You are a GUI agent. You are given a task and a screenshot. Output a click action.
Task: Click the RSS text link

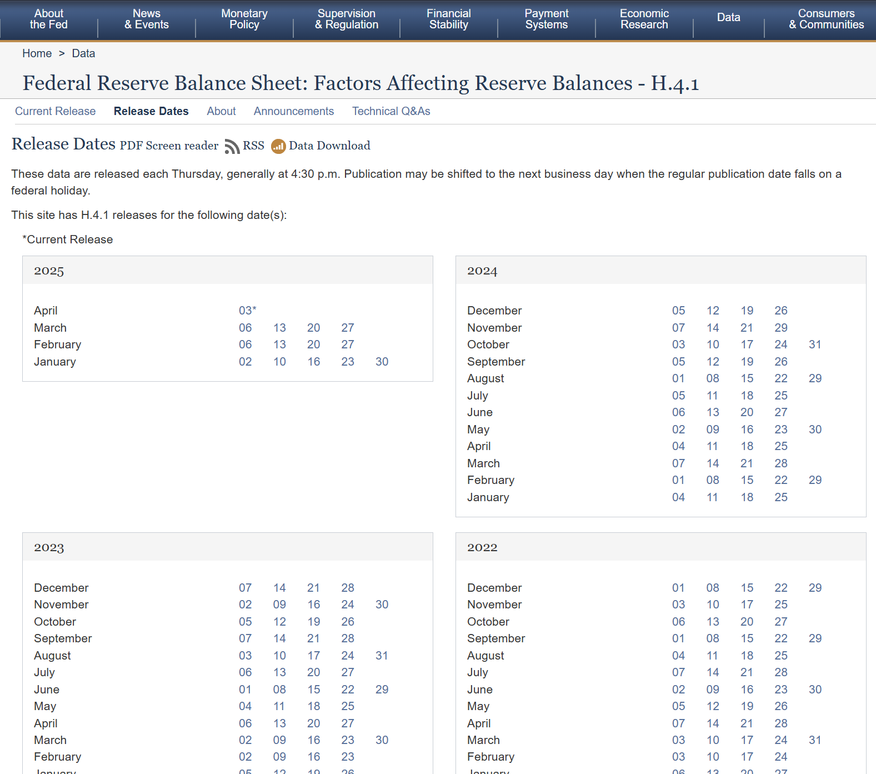point(253,146)
